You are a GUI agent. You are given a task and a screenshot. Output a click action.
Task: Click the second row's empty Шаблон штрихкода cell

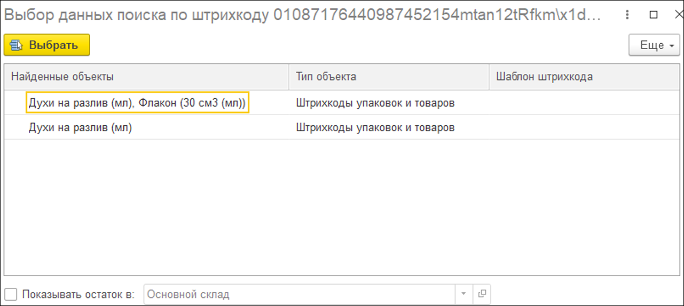585,128
